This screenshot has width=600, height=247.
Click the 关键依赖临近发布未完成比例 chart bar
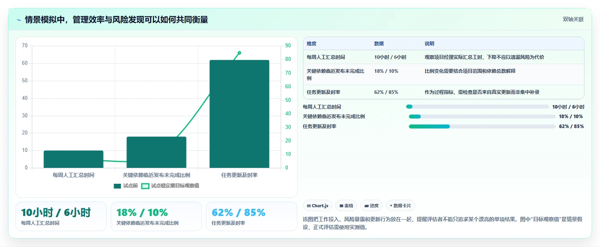[156, 152]
